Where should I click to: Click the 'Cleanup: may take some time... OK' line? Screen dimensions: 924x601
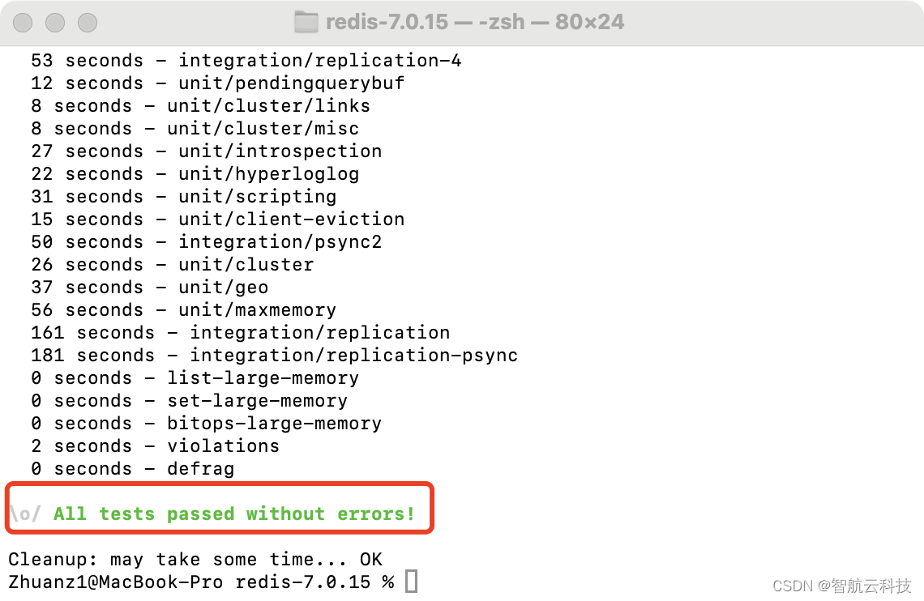pyautogui.click(x=195, y=559)
